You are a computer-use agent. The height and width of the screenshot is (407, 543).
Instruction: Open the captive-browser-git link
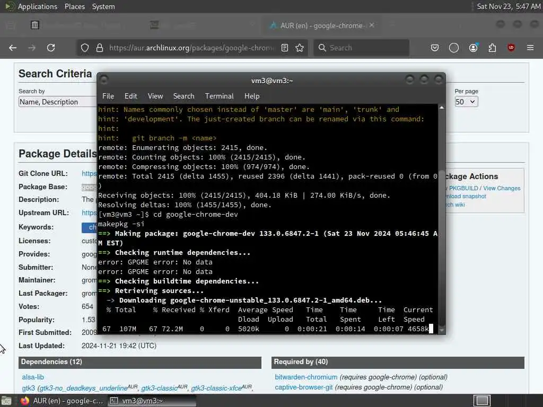(x=303, y=387)
